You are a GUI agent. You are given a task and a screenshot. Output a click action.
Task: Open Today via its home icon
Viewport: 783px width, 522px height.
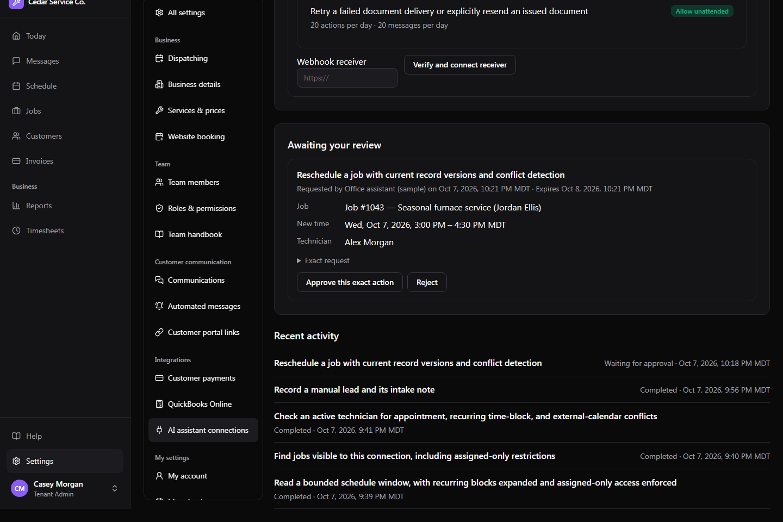click(16, 36)
